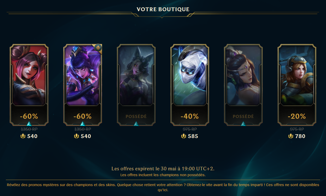Click the -40% discount label
326x196 pixels.
[x=190, y=116]
